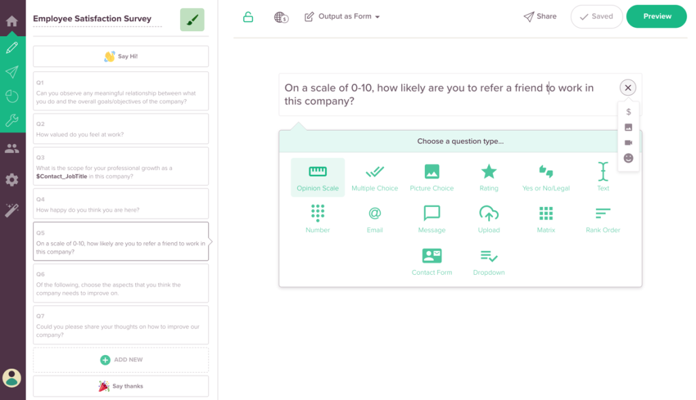Share the survey using the Share link

(539, 16)
